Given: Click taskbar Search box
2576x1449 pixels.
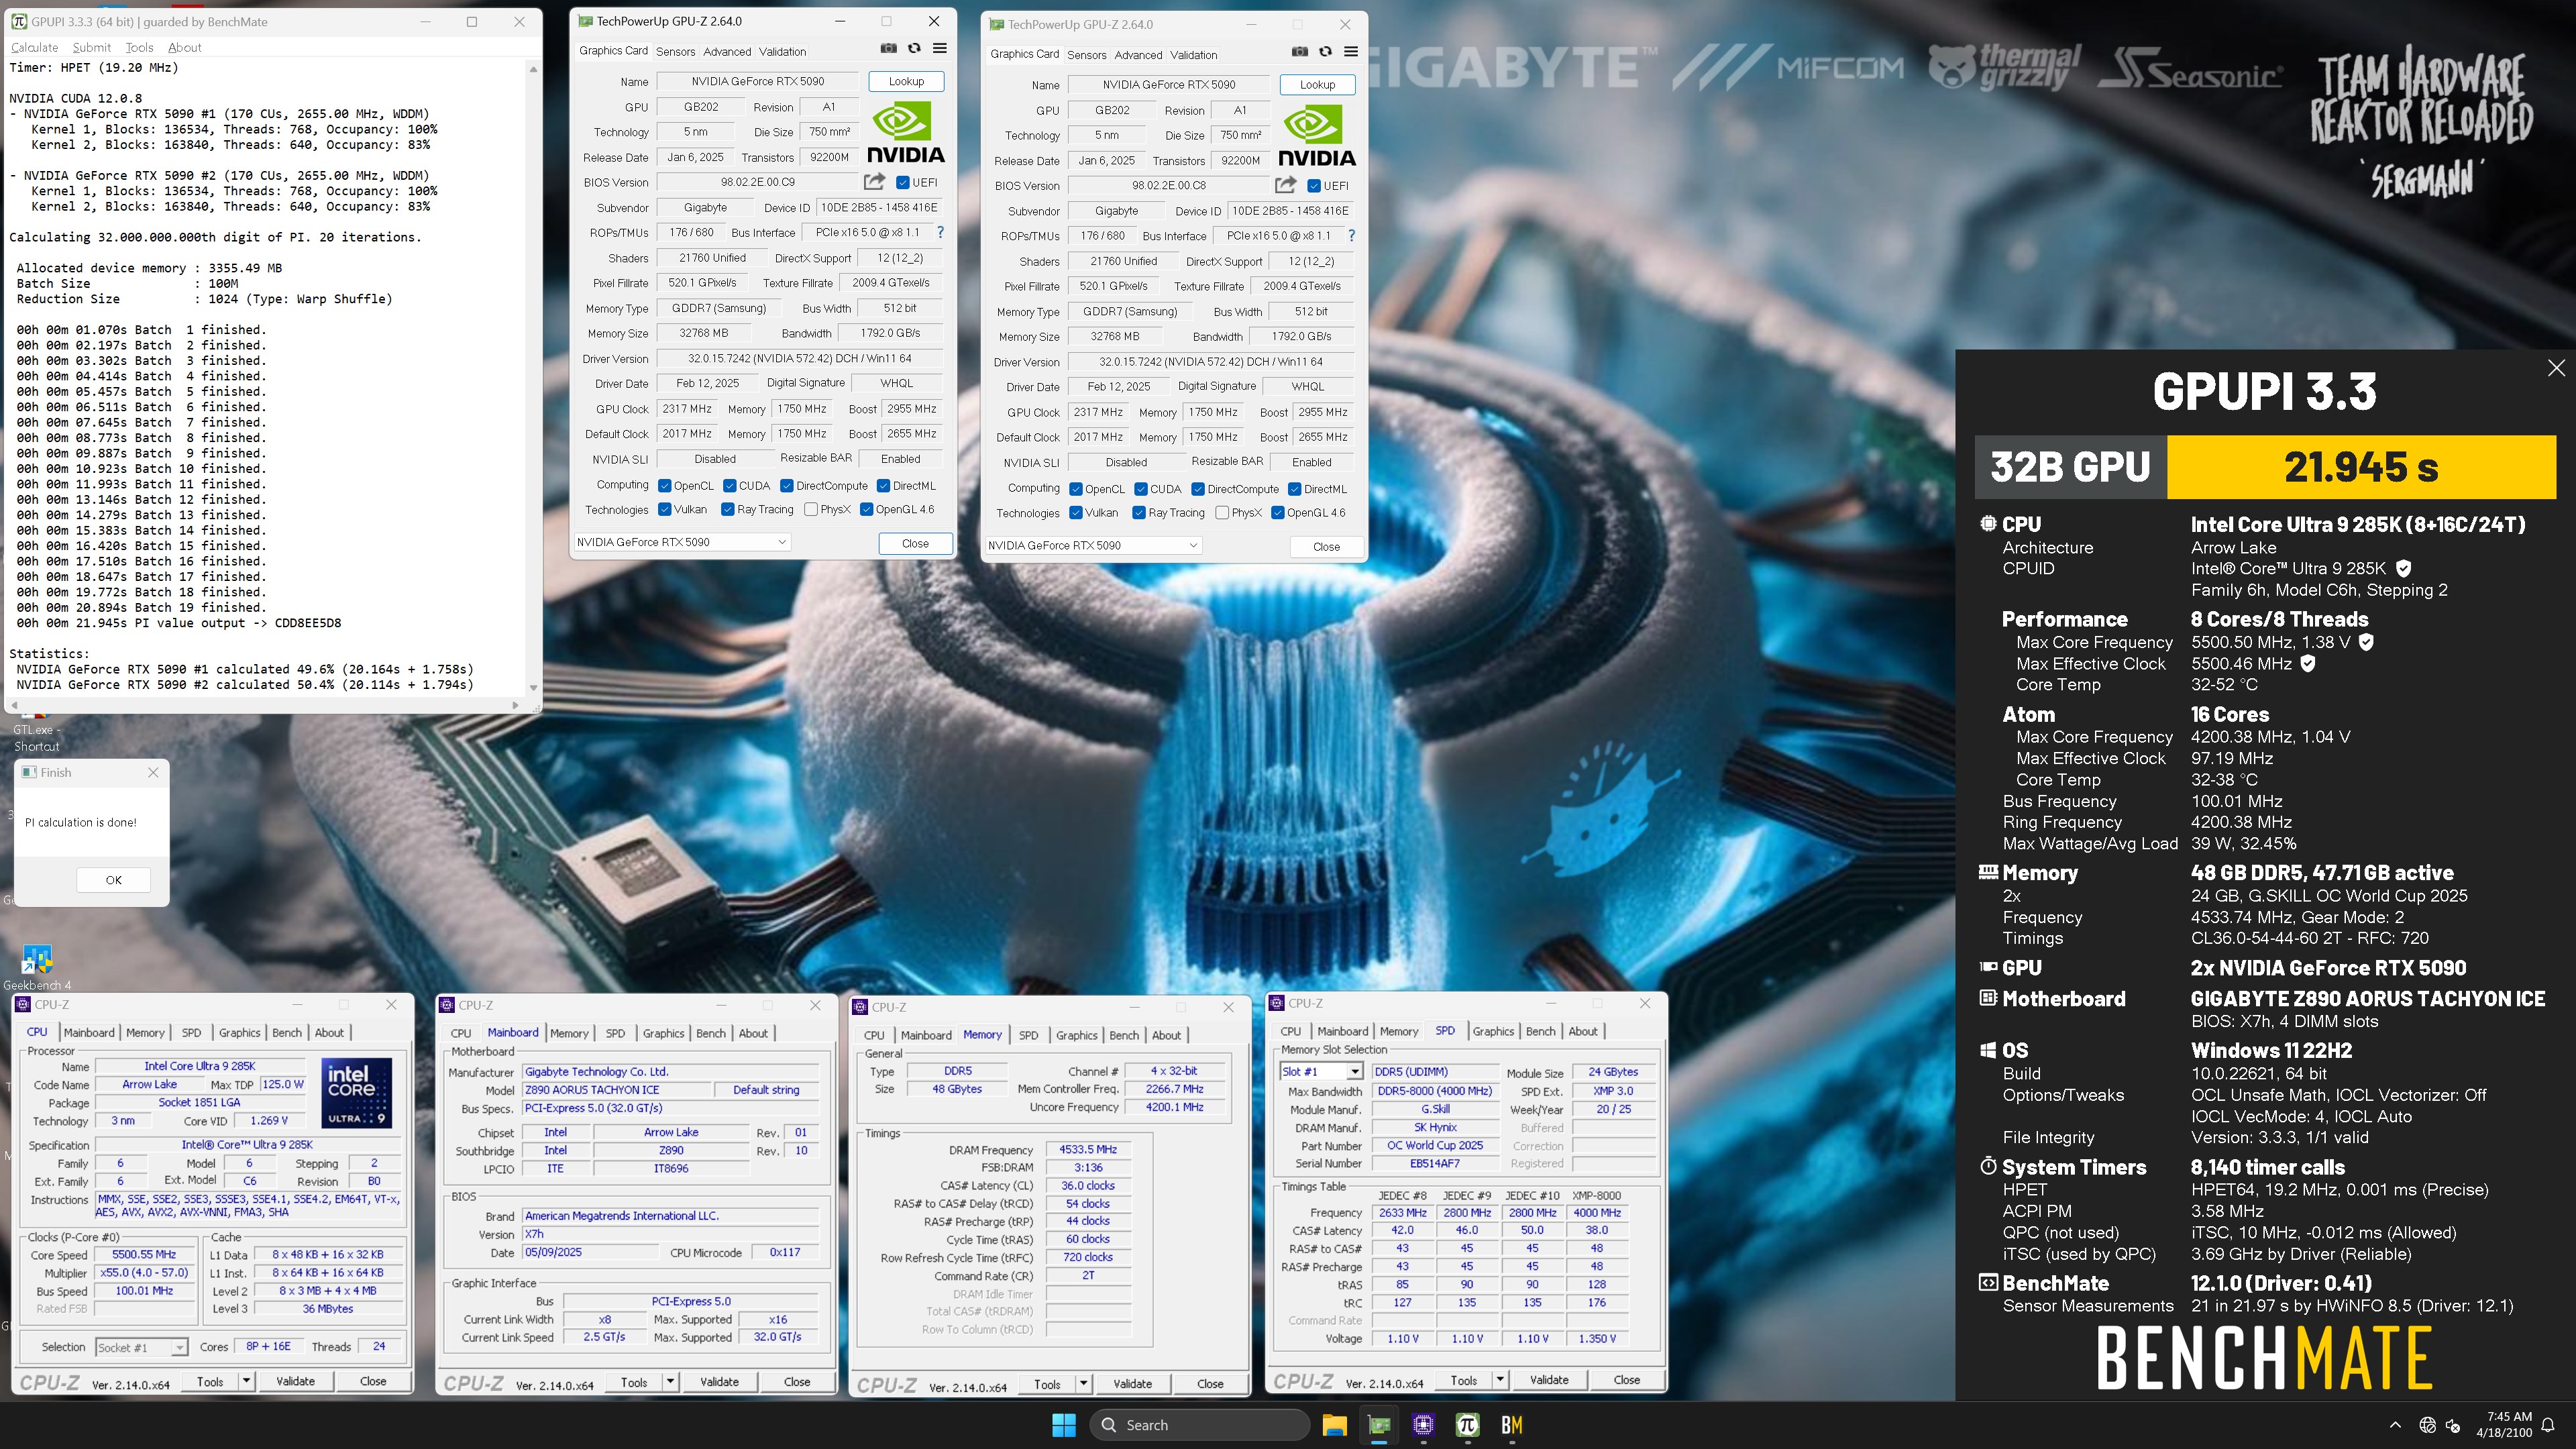Looking at the screenshot, I should click(1200, 1425).
